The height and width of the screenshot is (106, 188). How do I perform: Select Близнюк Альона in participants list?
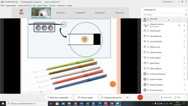click(x=164, y=90)
